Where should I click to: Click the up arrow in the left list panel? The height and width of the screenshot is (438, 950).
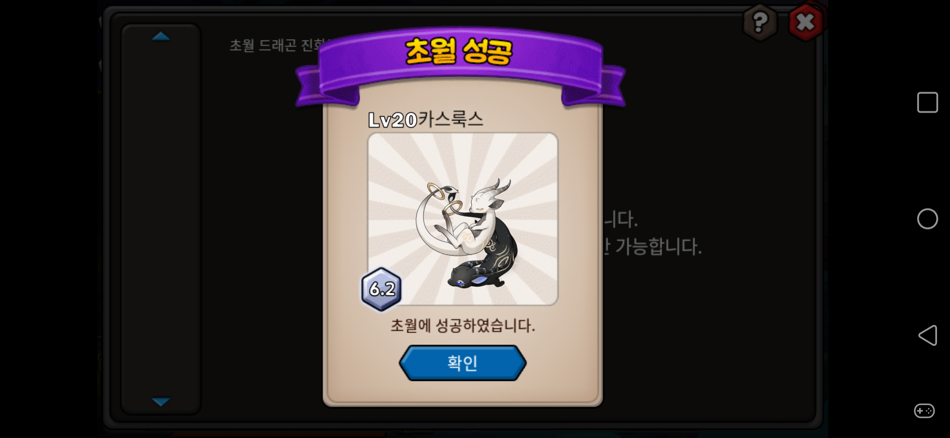(161, 36)
